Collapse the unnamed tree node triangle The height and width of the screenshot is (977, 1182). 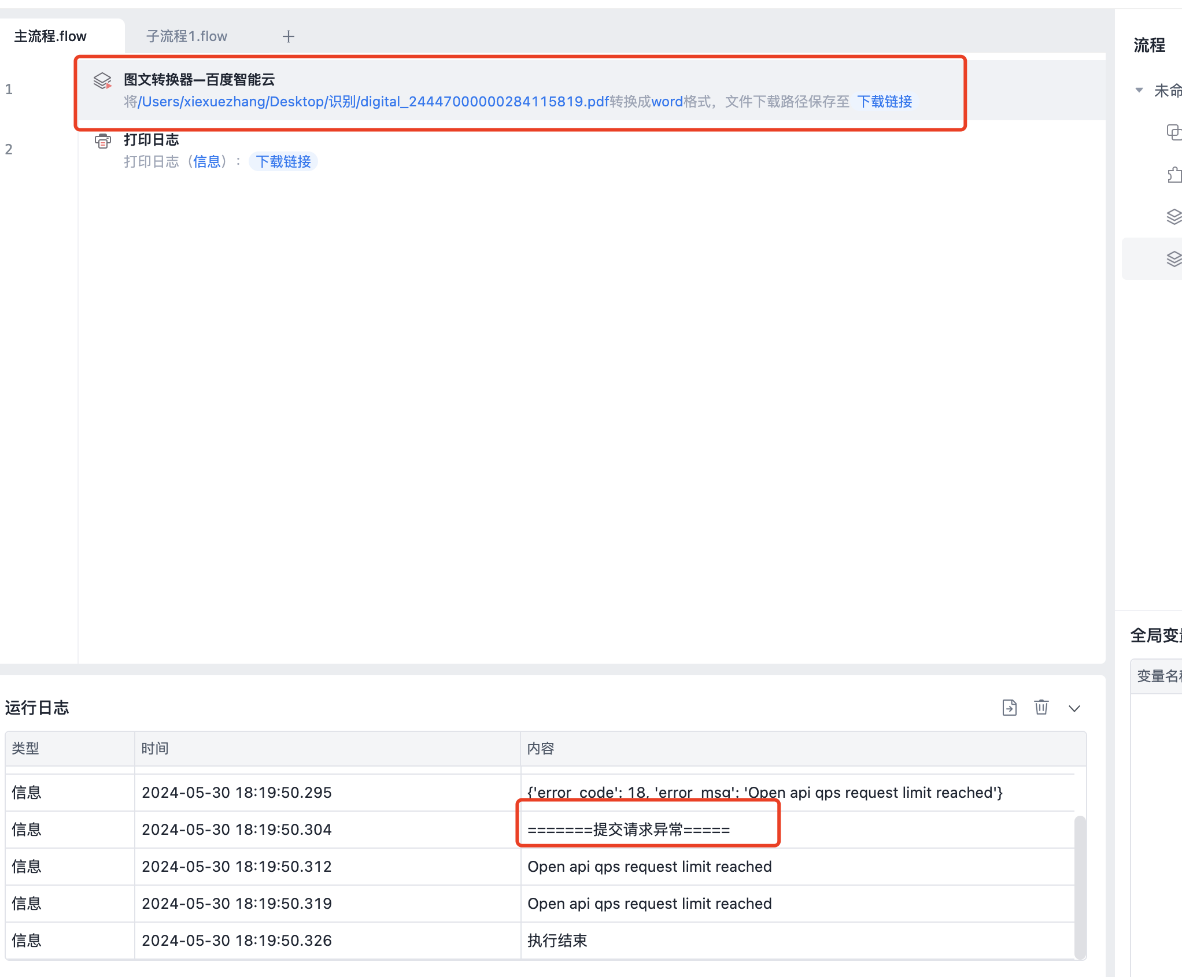[1139, 90]
